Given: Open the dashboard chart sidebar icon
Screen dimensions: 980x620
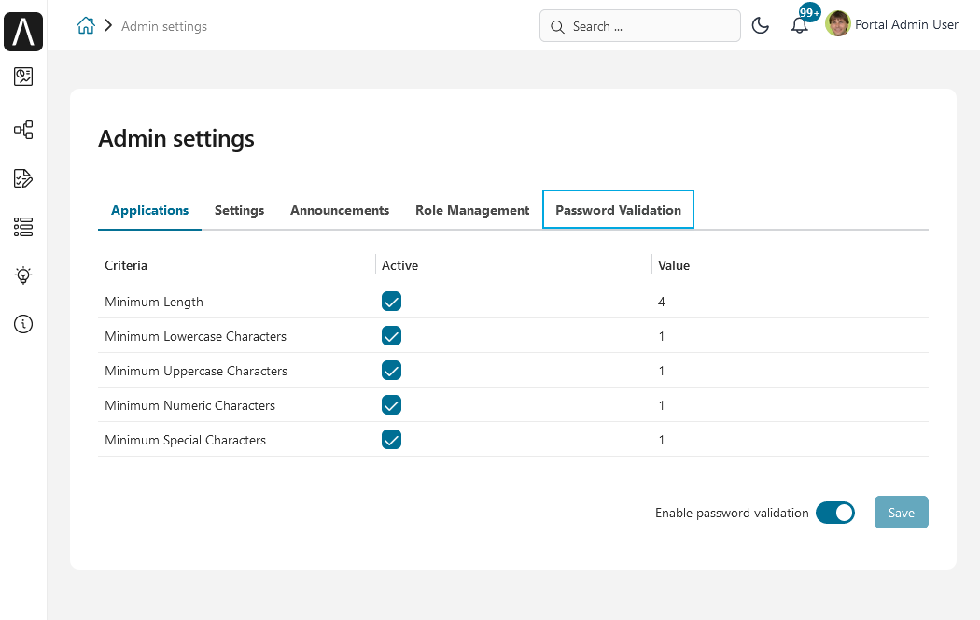Looking at the screenshot, I should [x=23, y=77].
